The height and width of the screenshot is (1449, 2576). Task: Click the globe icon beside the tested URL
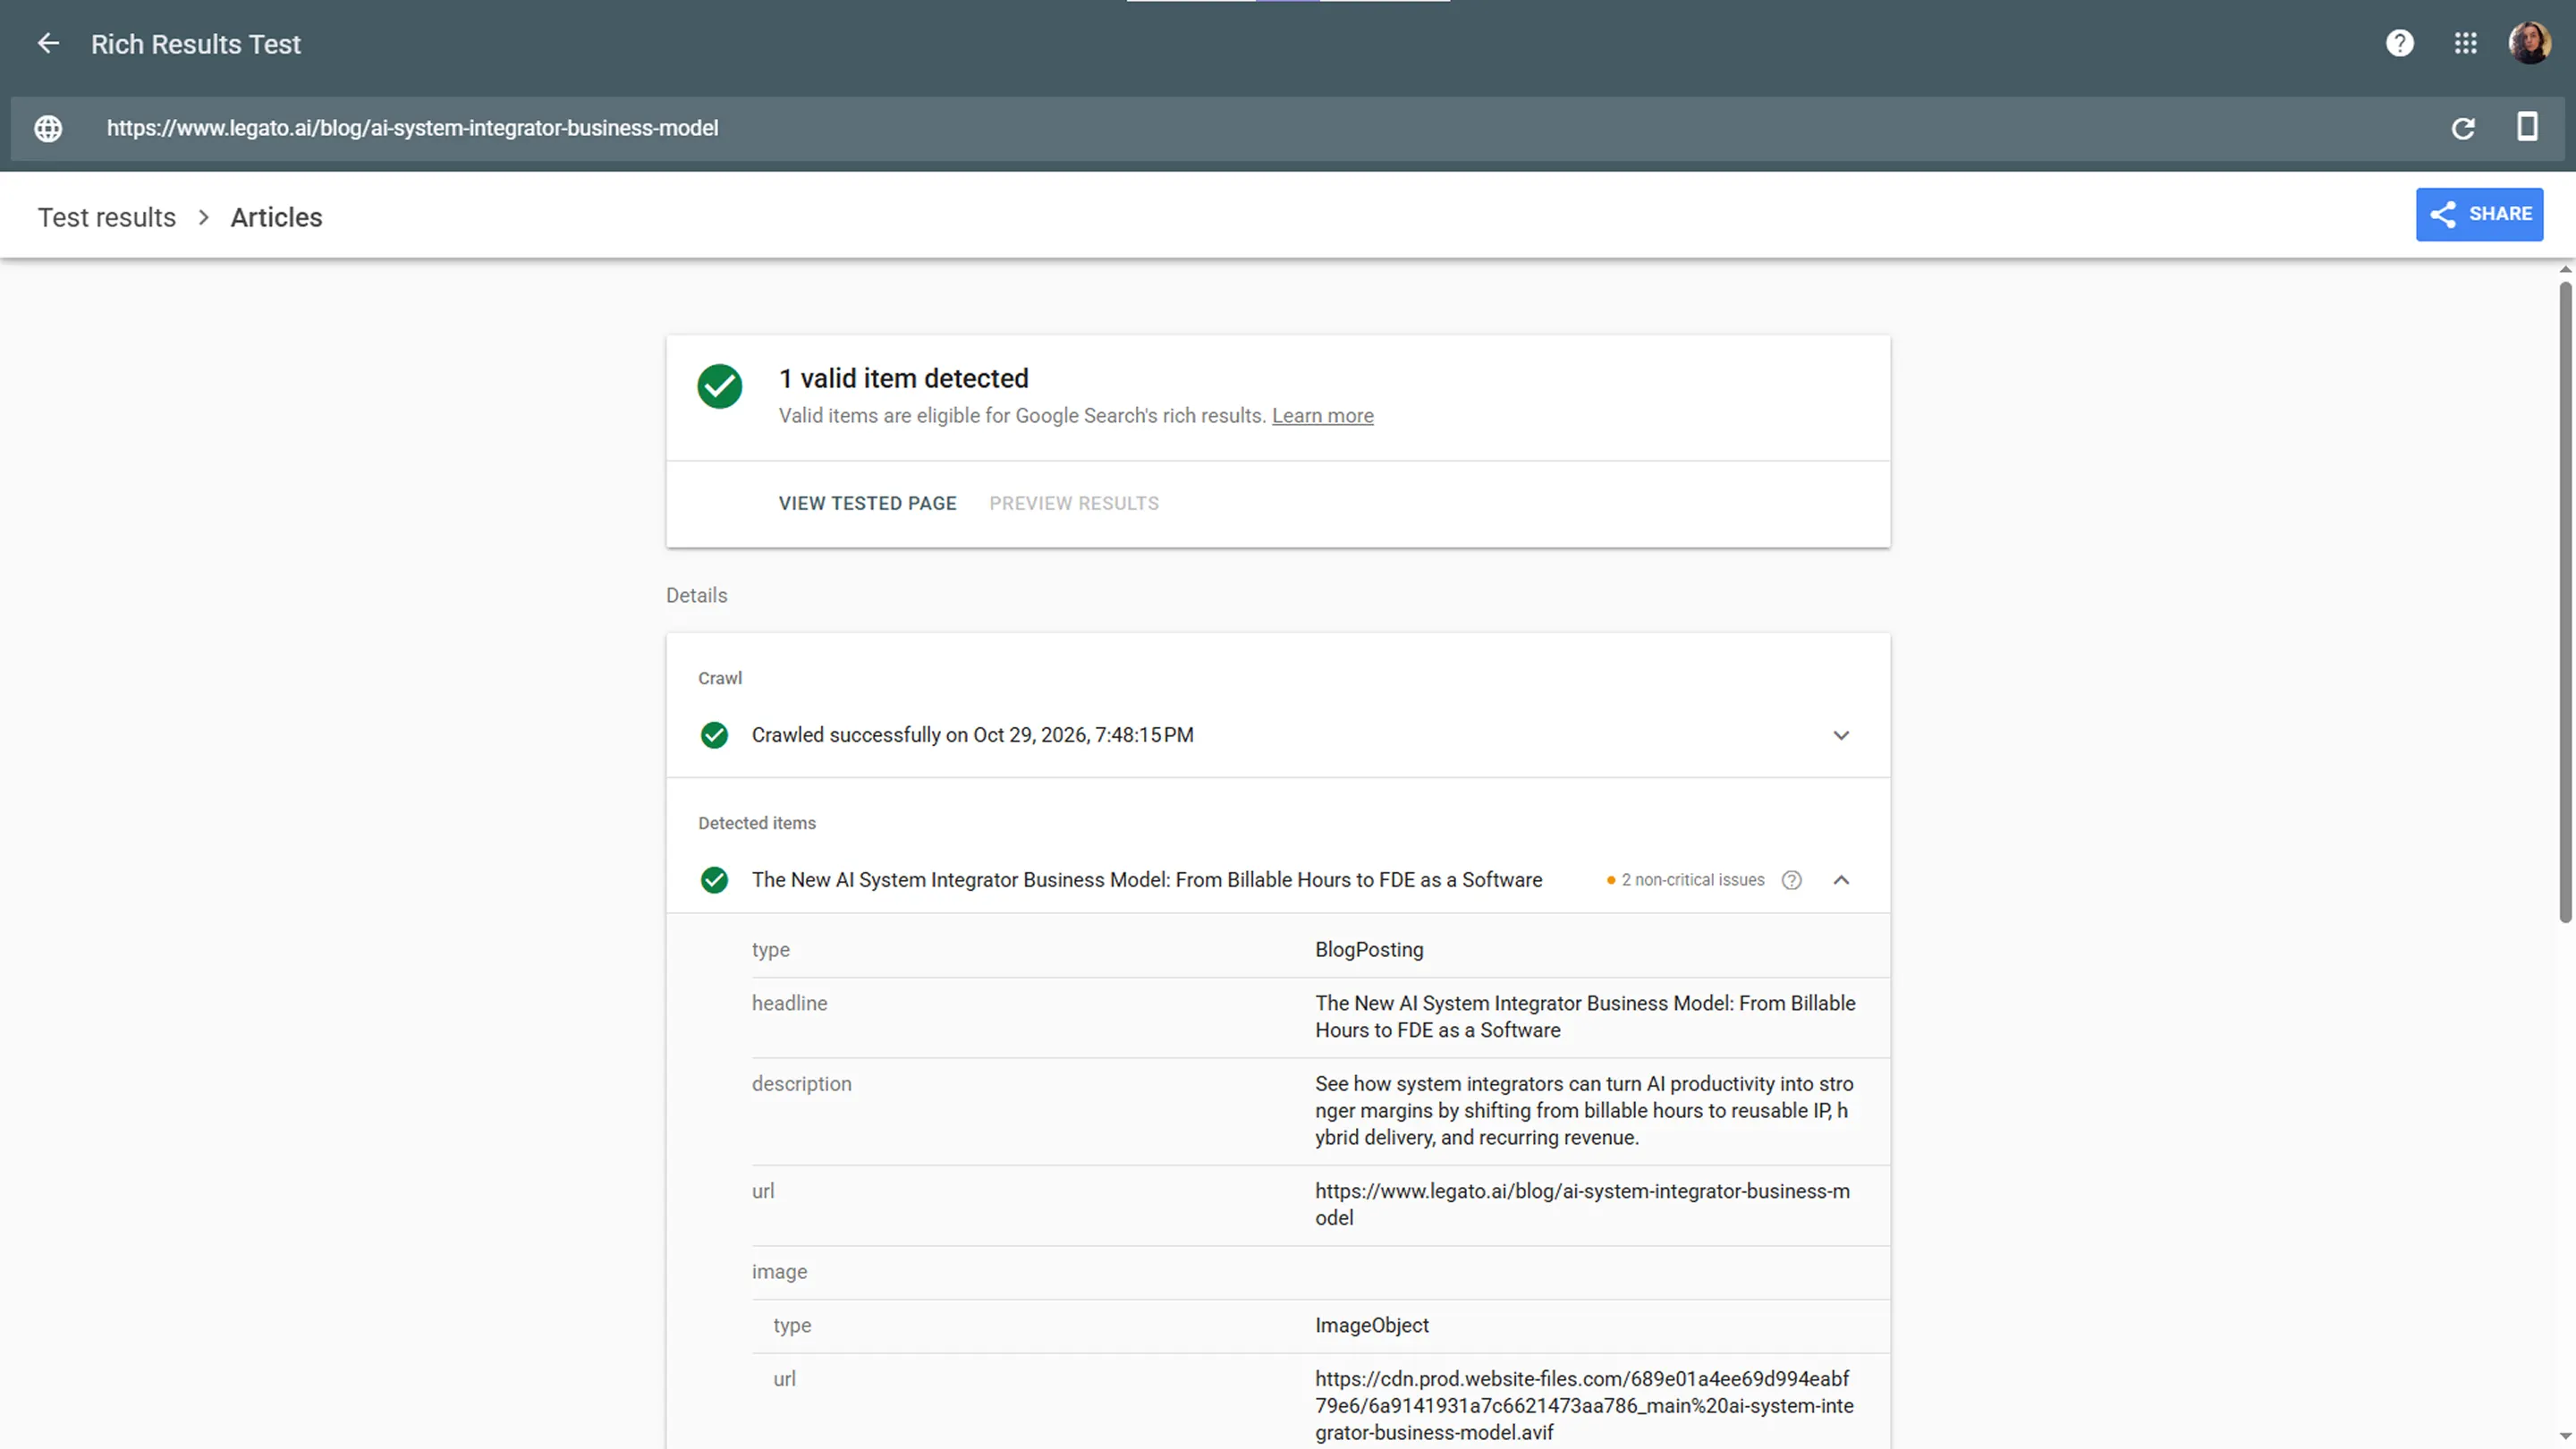tap(48, 128)
